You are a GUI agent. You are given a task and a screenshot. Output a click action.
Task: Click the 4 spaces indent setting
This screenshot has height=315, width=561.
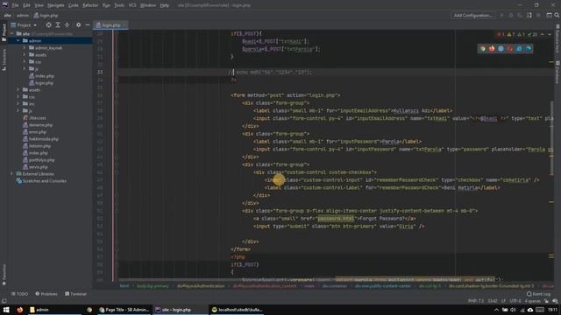click(532, 301)
